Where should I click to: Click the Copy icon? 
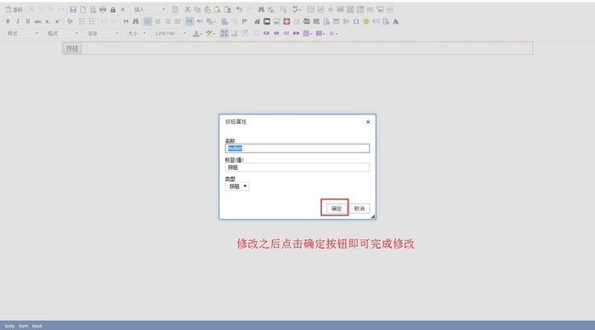[197, 9]
